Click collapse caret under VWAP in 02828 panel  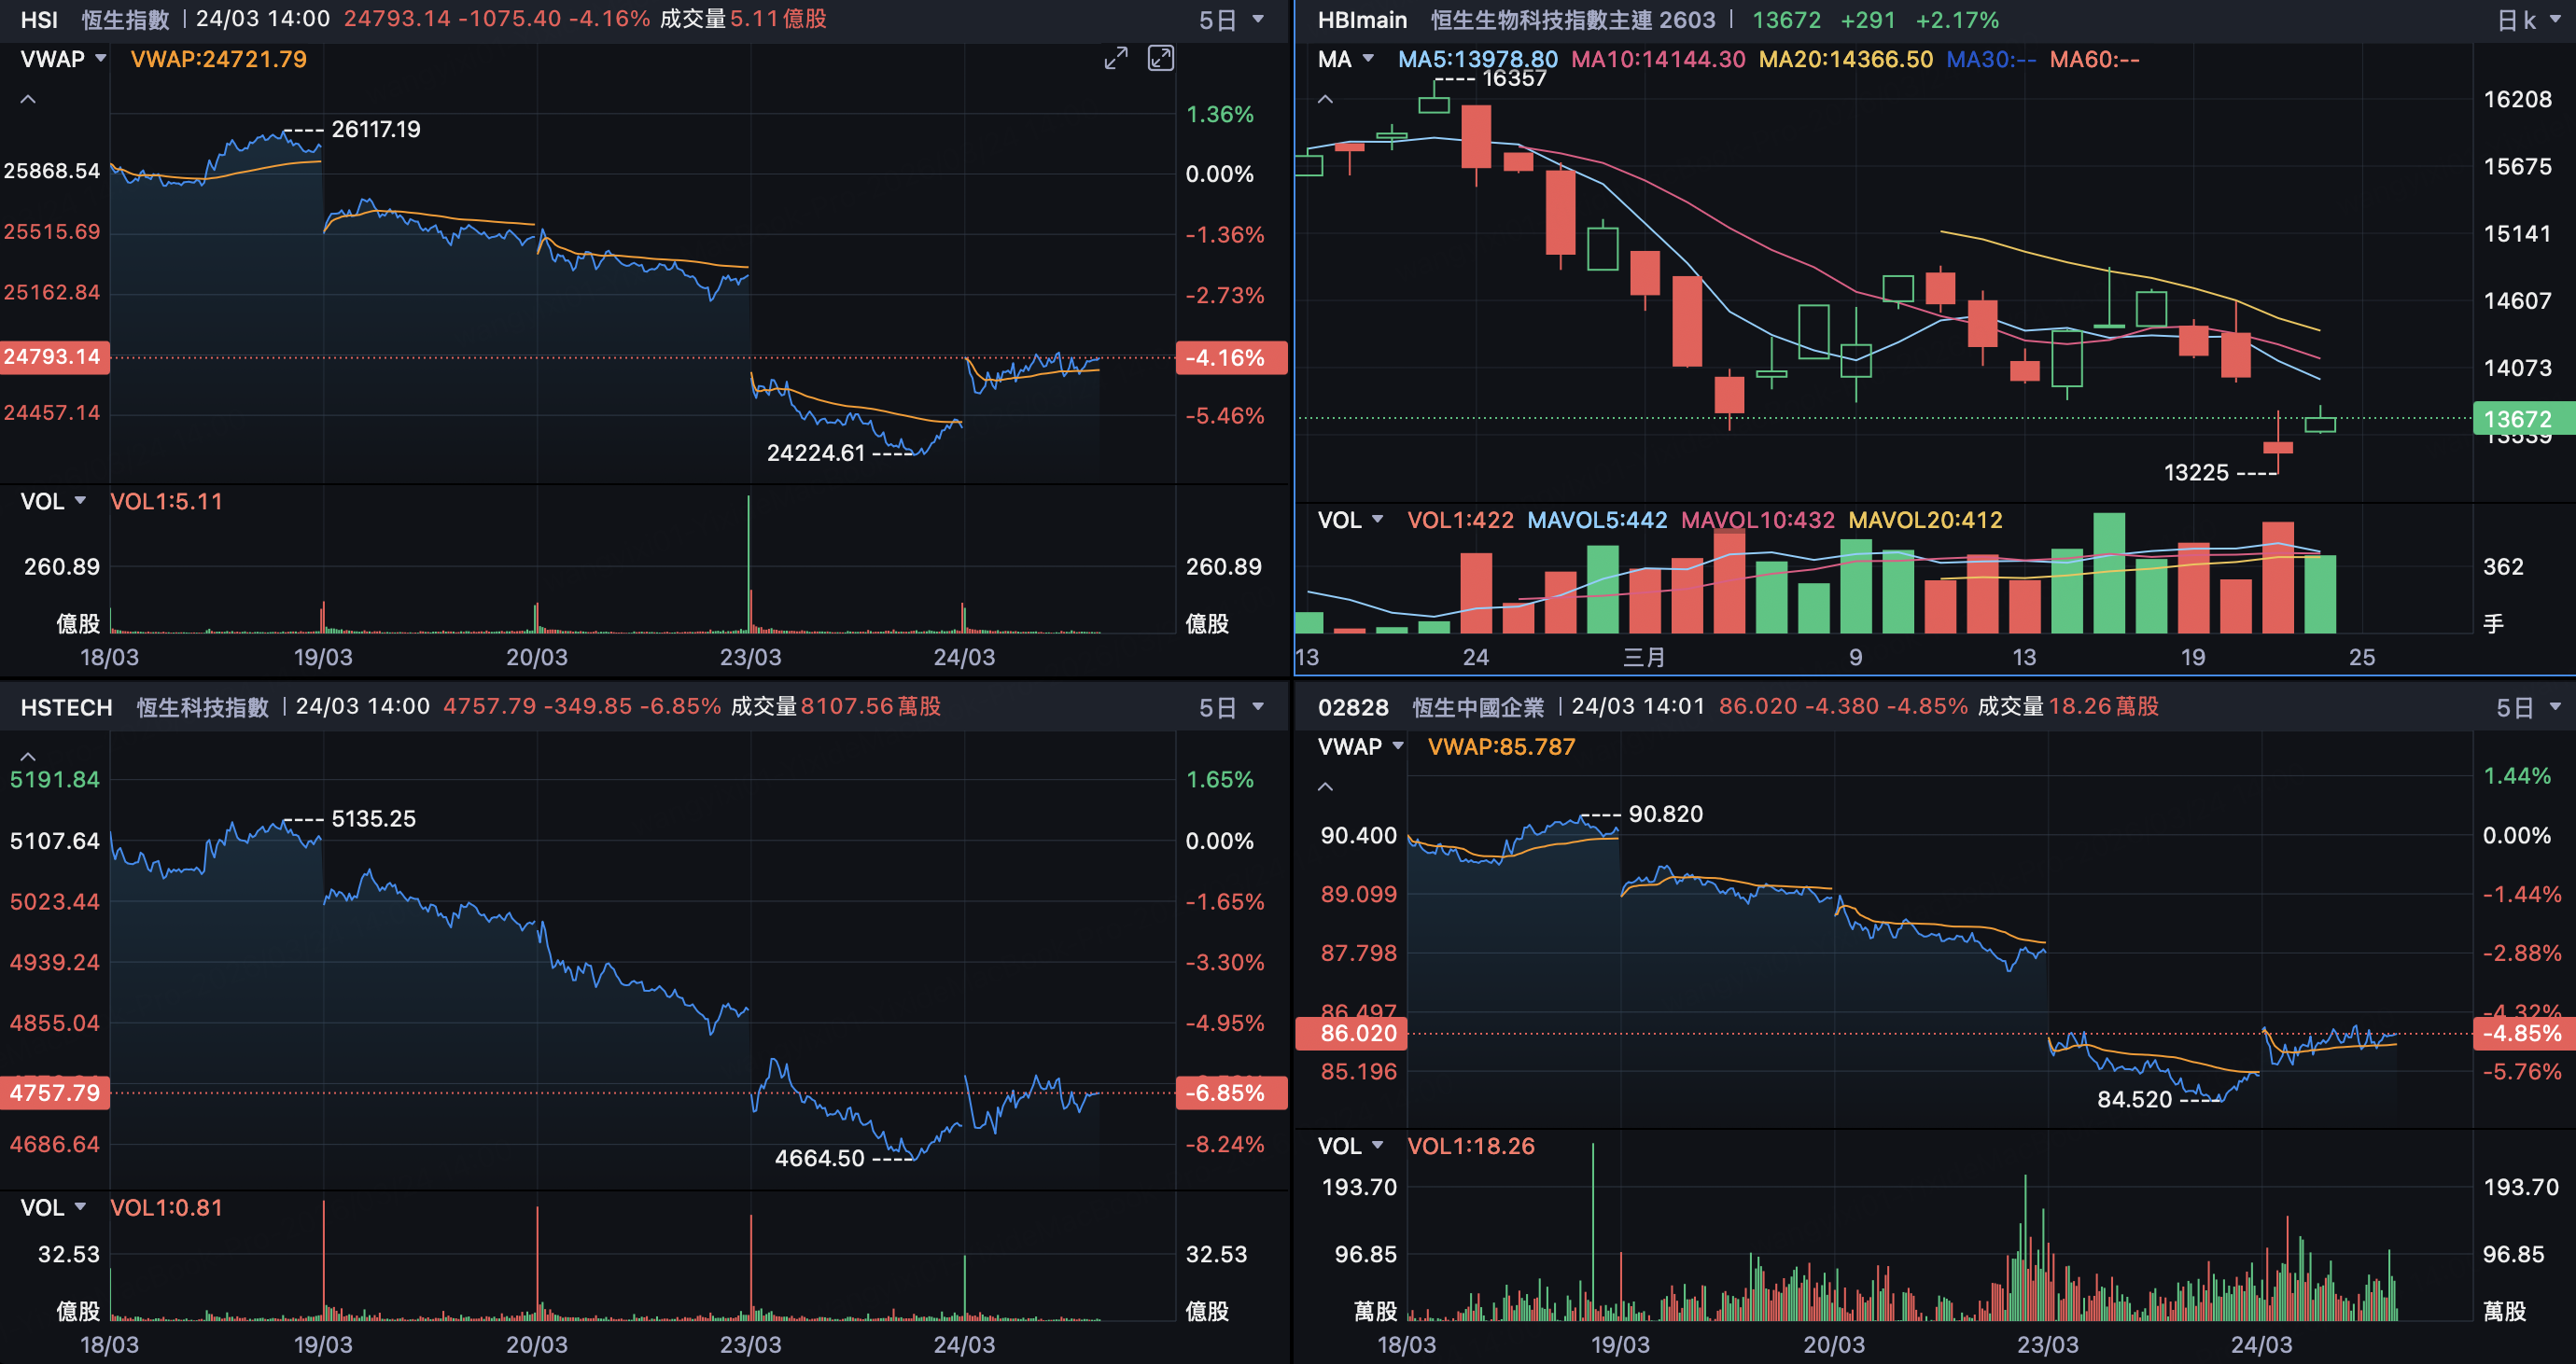(x=1325, y=787)
